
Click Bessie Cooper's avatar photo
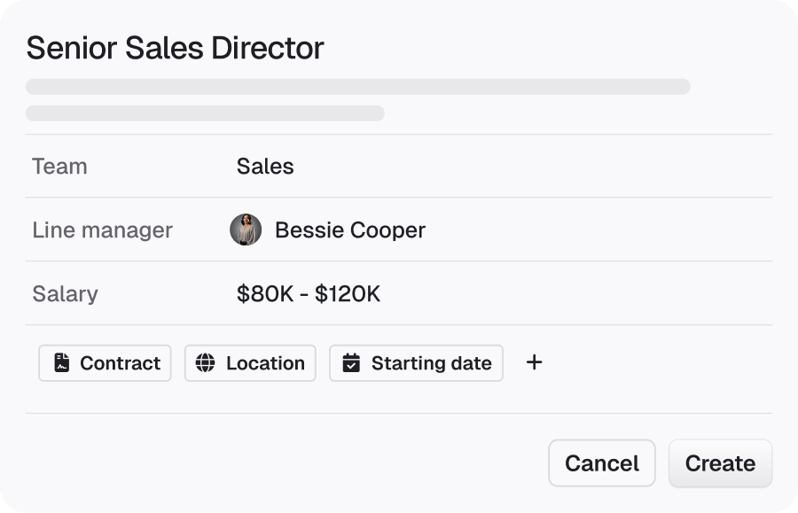tap(246, 229)
